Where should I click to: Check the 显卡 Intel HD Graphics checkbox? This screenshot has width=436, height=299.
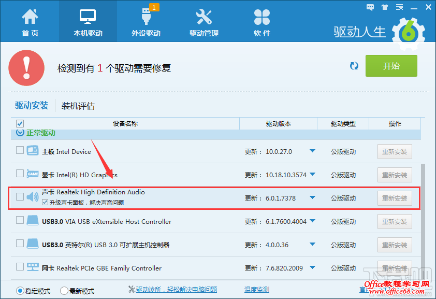point(20,174)
